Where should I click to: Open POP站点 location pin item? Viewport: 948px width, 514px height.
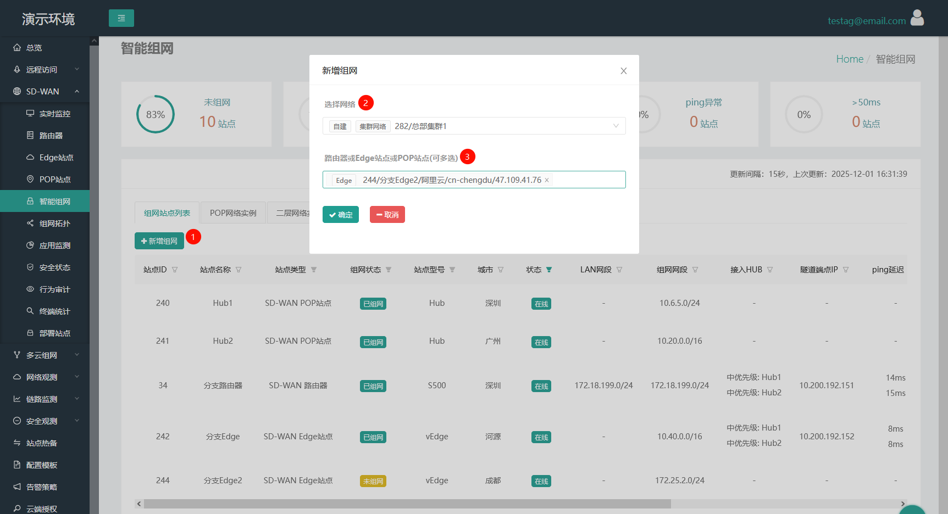coord(30,180)
